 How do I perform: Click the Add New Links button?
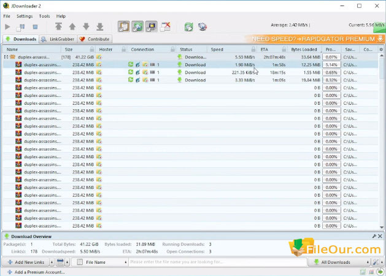coord(26,263)
